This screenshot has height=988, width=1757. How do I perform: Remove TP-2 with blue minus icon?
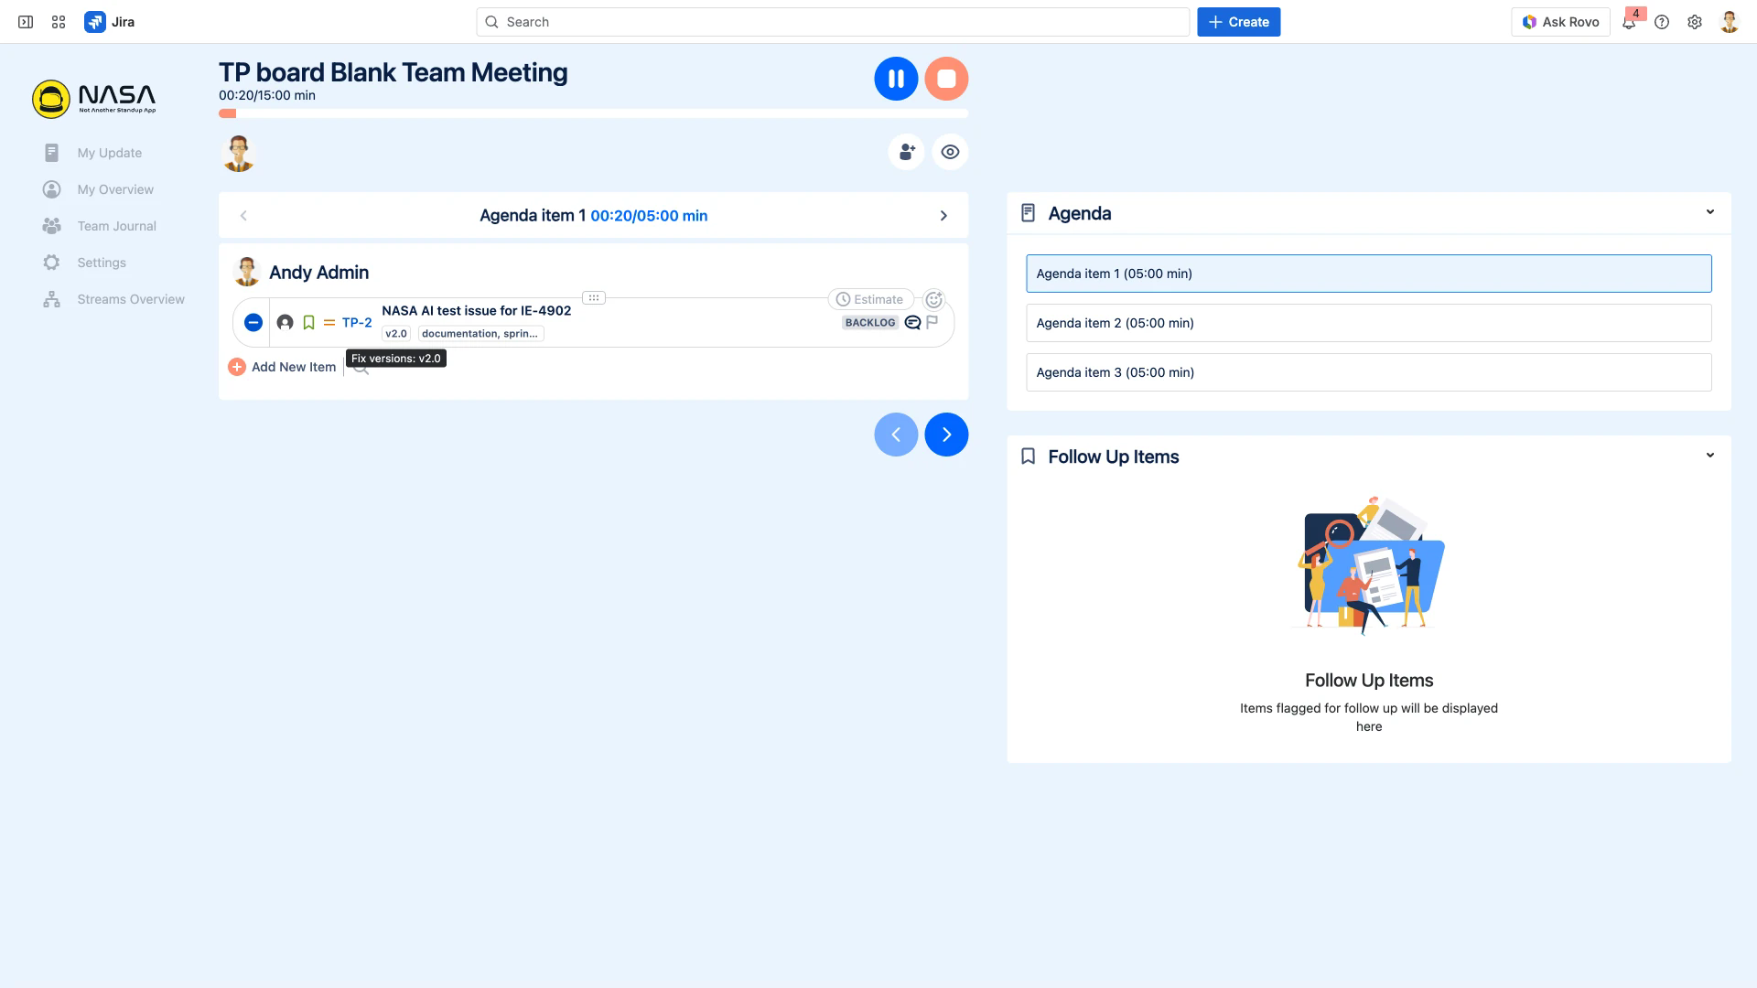pos(253,322)
